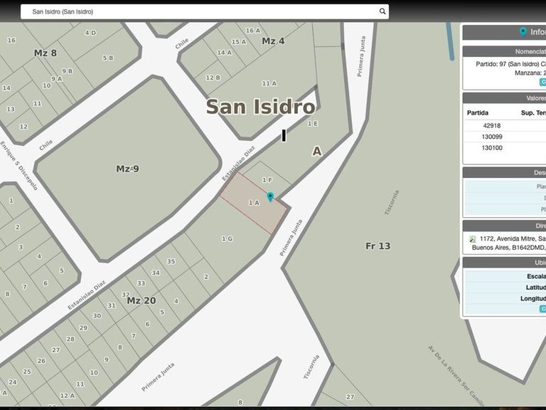This screenshot has height=410, width=546.
Task: Click the small image icon beside the address
Action: pos(473,239)
